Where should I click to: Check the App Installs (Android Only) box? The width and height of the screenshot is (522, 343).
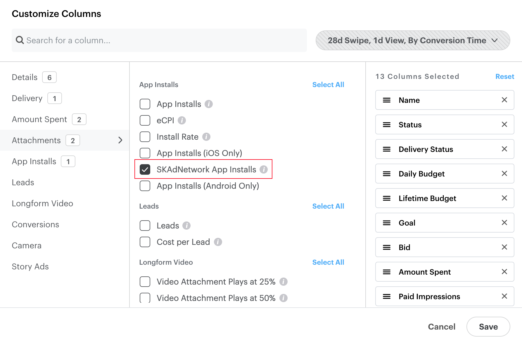coord(145,186)
